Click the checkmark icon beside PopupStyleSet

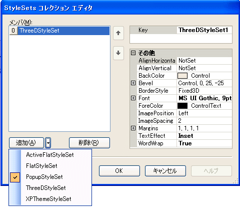coord(15,177)
